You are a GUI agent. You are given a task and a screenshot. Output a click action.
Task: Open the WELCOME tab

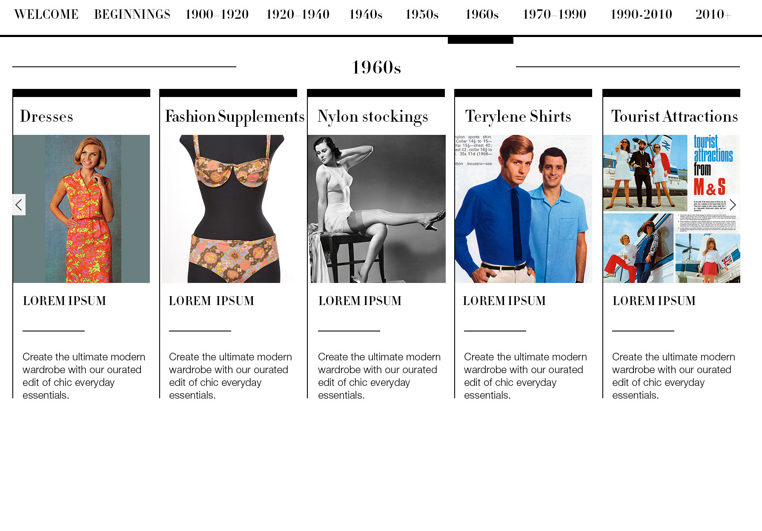coord(46,14)
